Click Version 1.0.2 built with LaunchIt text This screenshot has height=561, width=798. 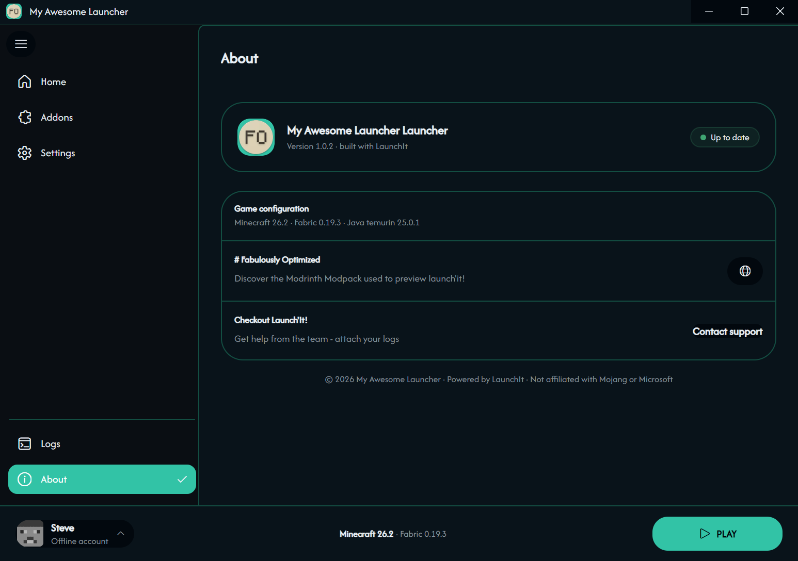(347, 146)
